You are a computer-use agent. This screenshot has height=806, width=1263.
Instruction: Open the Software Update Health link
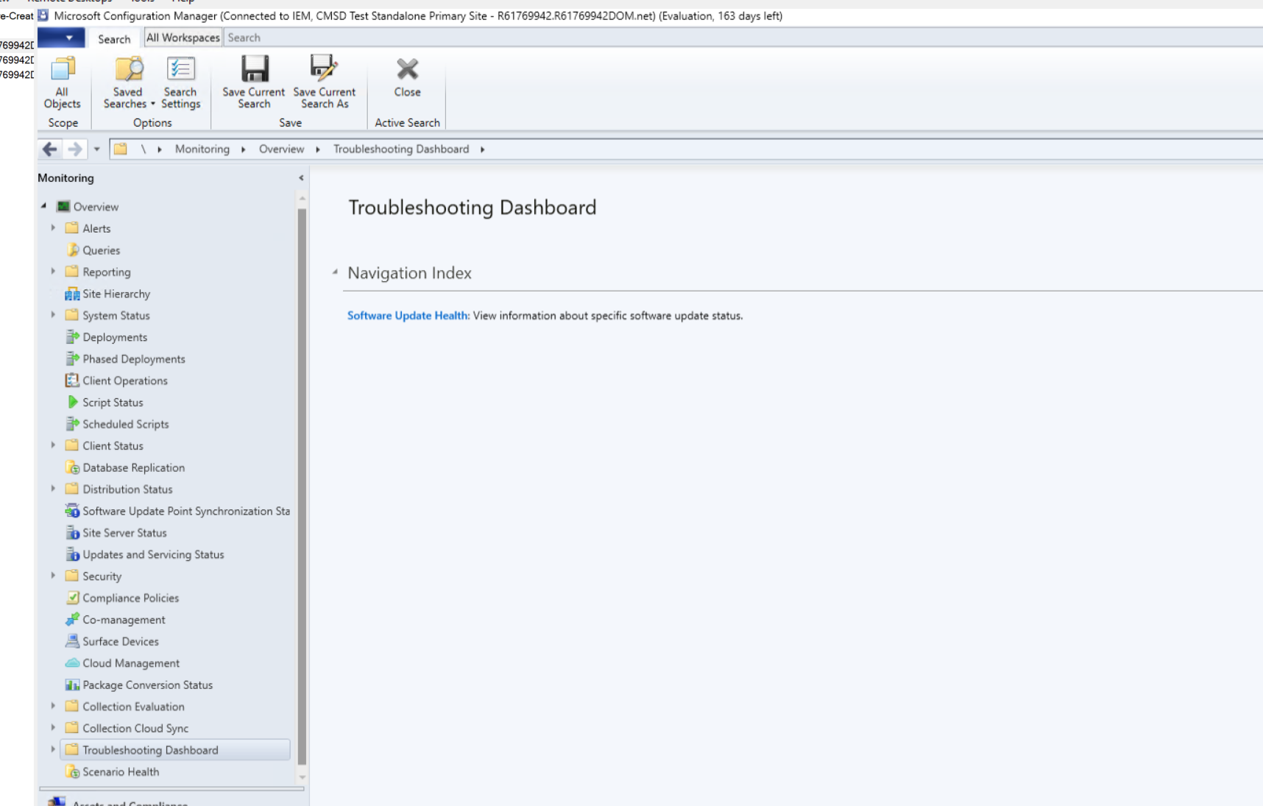[408, 316]
